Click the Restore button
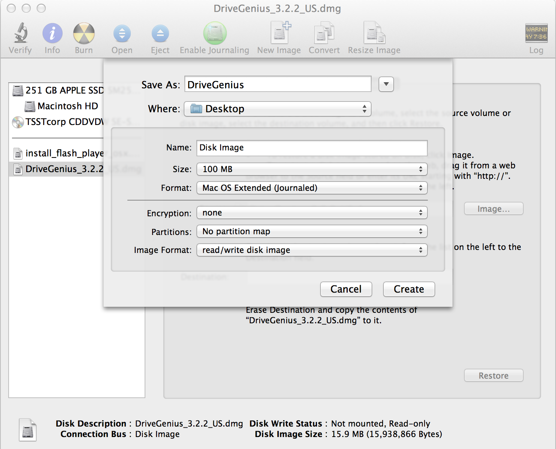The image size is (556, 449). coord(494,376)
